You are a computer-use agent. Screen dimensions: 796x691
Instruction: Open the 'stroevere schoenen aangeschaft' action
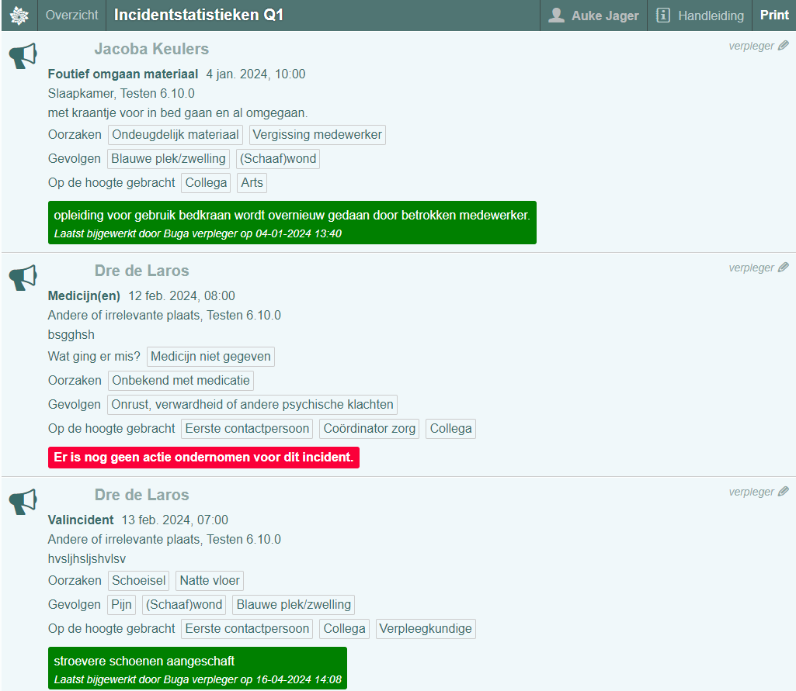pos(197,669)
